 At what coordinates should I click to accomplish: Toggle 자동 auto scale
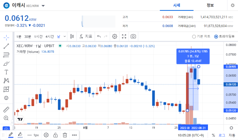click(232, 135)
